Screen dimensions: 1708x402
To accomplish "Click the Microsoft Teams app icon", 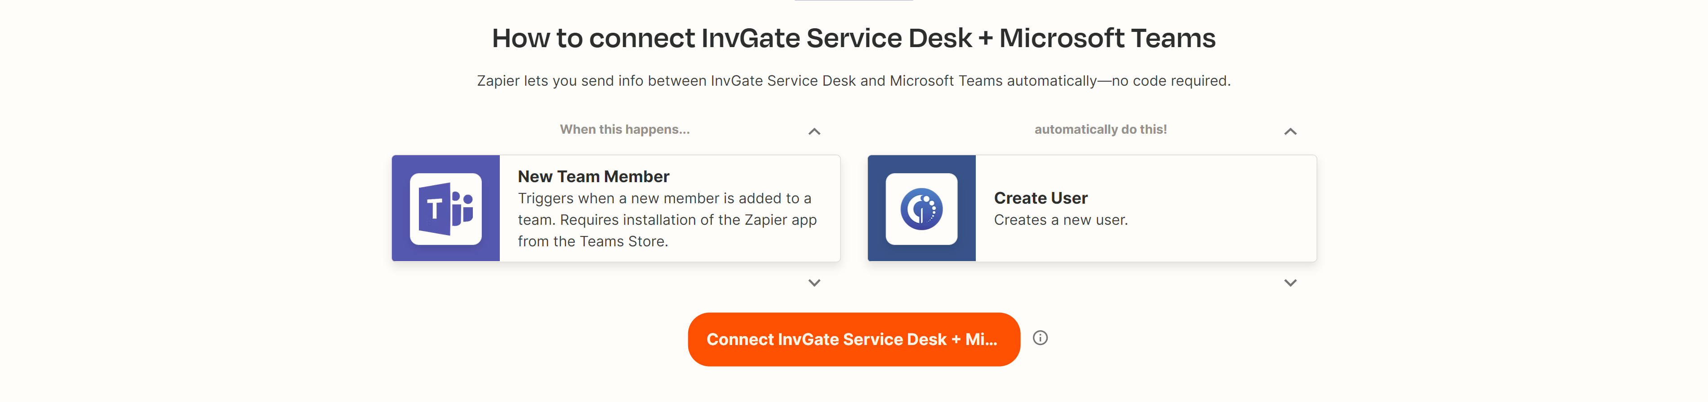I will tap(445, 209).
